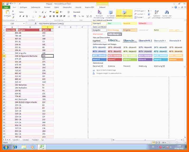
Task: Click the highlighted bottom vertical align icon
Action: pyautogui.click(x=57, y=12)
